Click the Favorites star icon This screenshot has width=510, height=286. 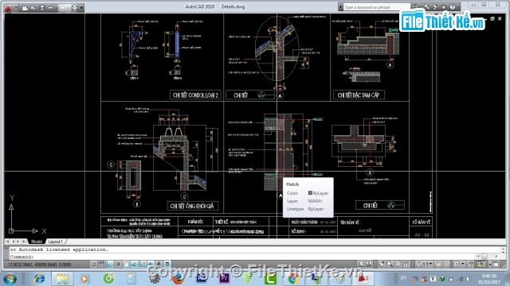[444, 7]
